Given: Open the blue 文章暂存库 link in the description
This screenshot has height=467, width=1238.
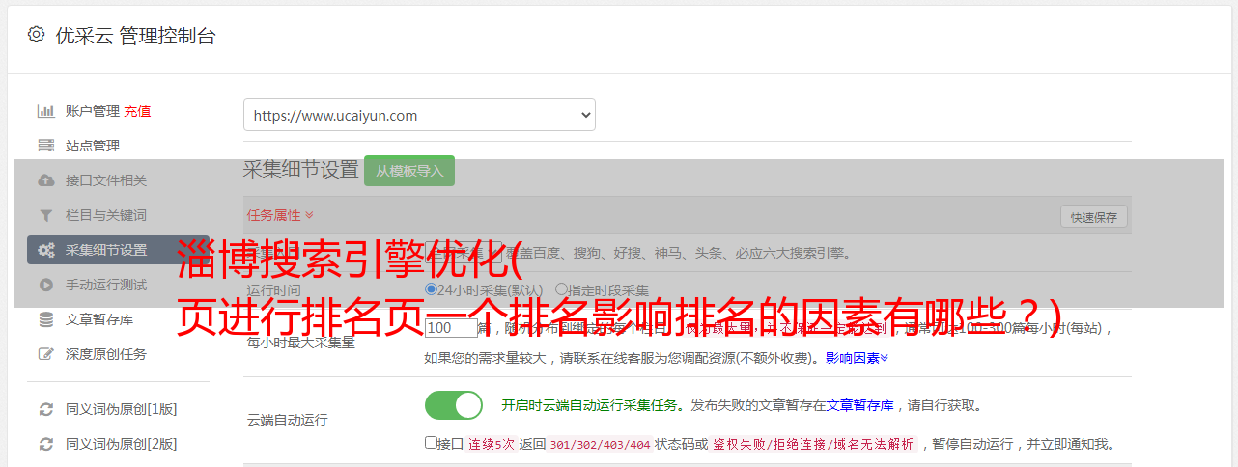Looking at the screenshot, I should coord(859,405).
